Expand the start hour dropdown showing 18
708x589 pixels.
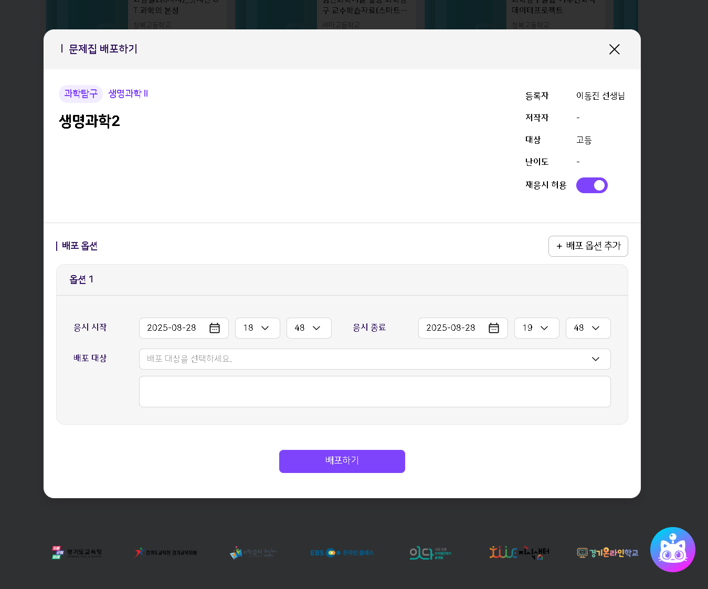(257, 328)
